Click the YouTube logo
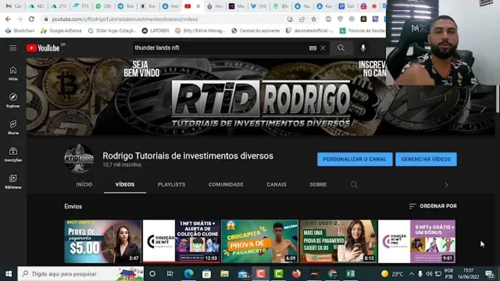The width and height of the screenshot is (500, 281). (43, 48)
